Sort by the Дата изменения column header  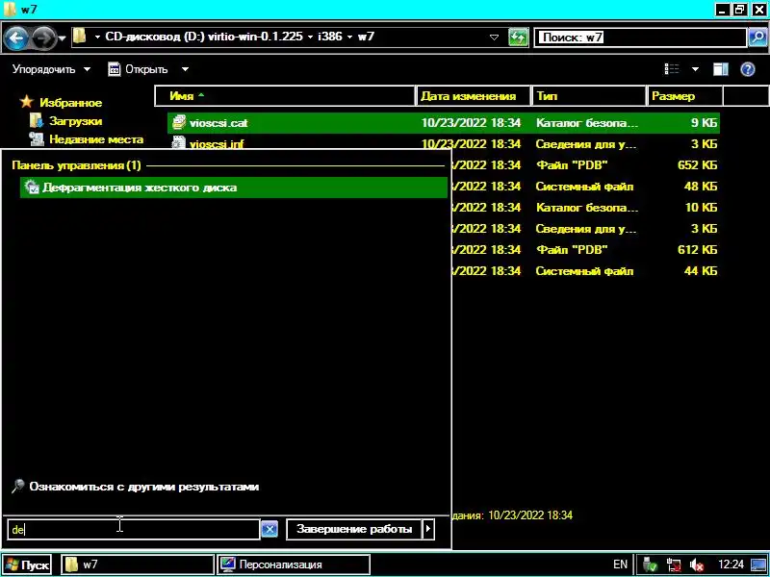click(x=474, y=96)
